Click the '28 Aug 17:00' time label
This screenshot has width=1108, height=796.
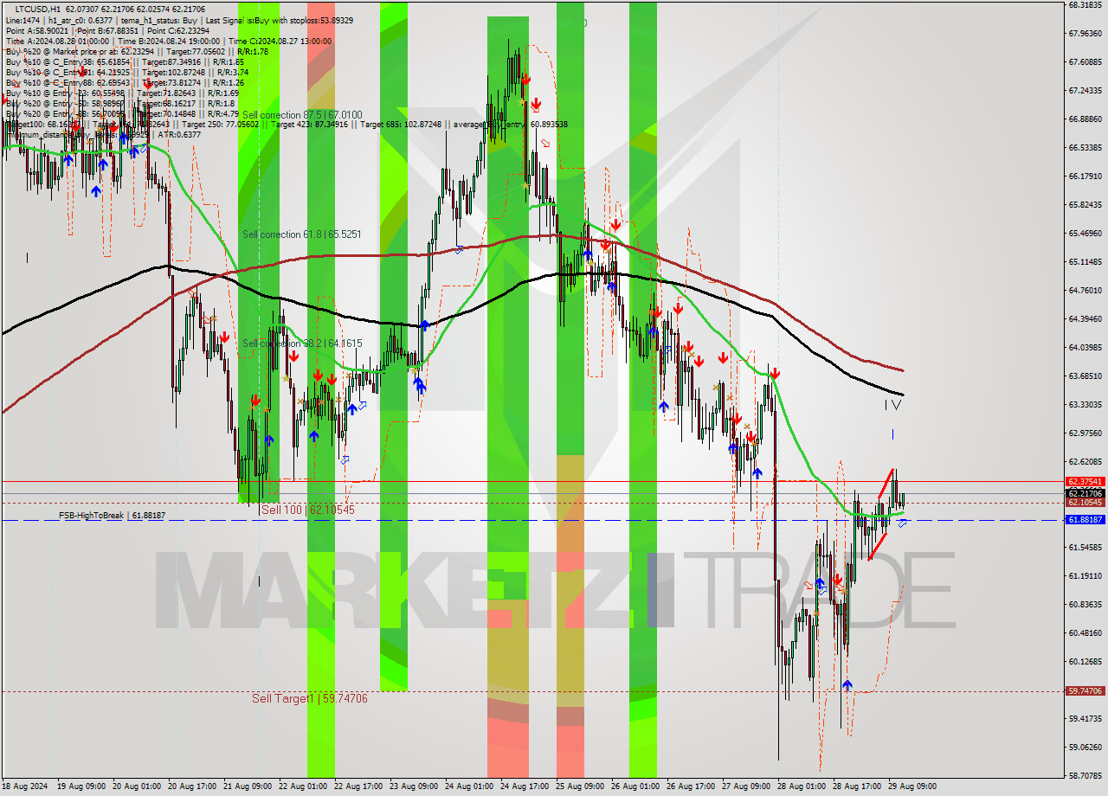pyautogui.click(x=857, y=786)
